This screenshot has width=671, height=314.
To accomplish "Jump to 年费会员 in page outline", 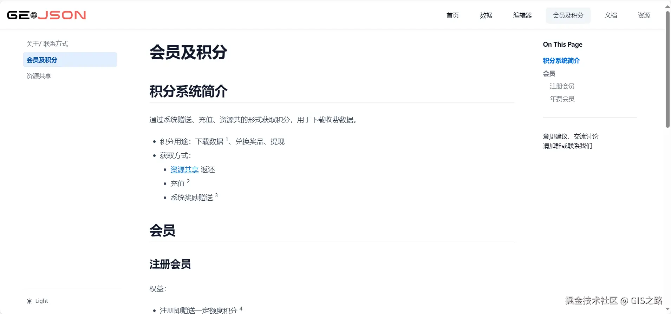I will click(x=562, y=99).
